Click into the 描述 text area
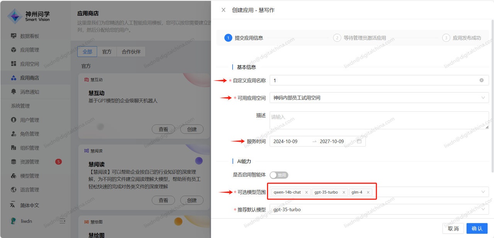Viewport: 494px width, 238px height. point(378,121)
